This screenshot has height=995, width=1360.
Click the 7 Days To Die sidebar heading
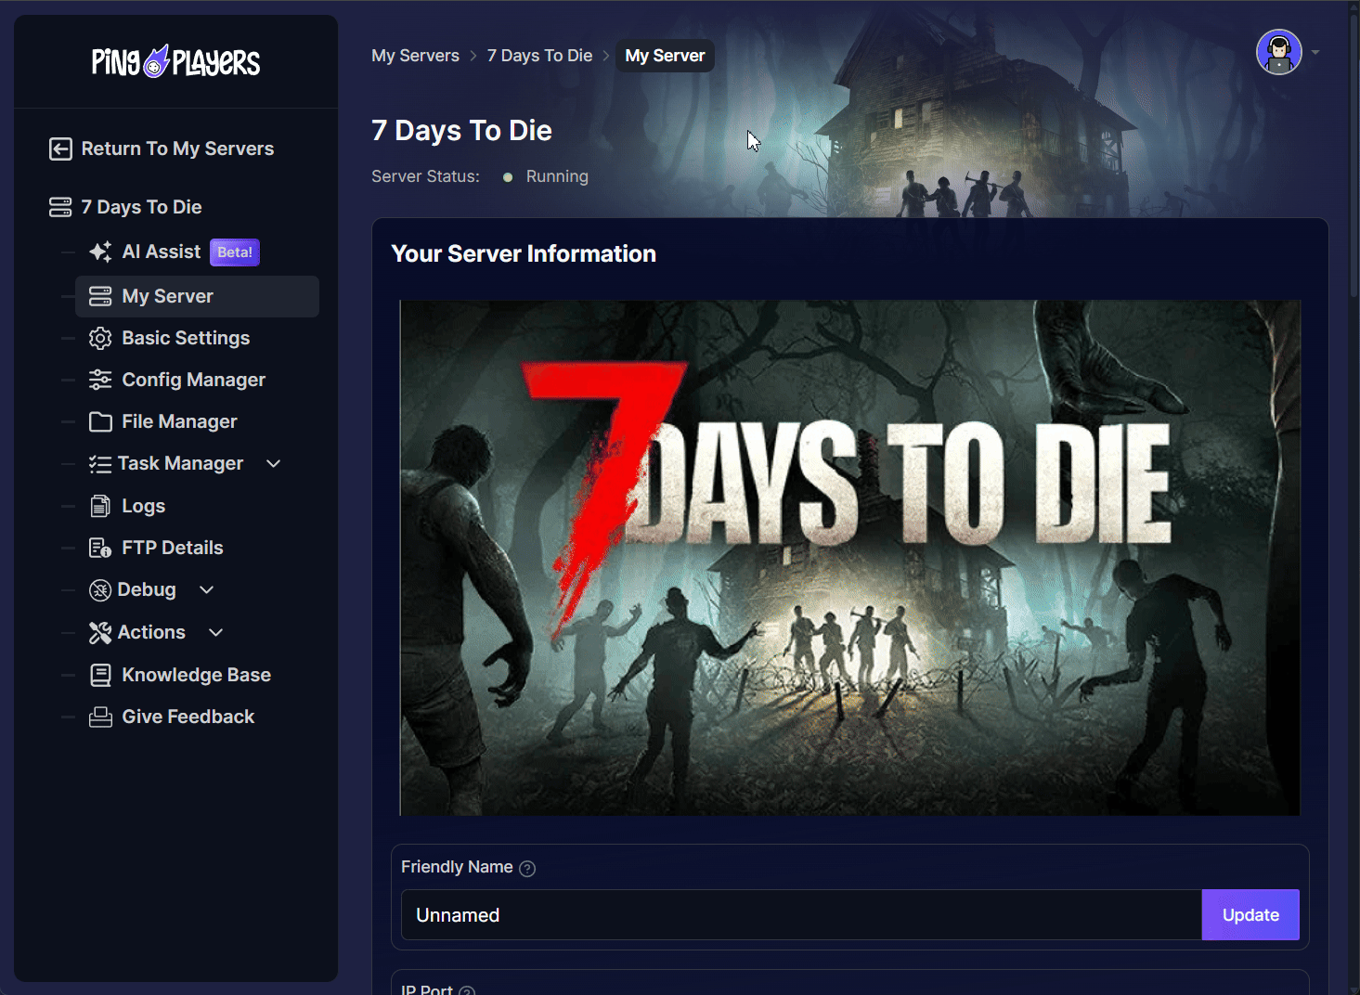pyautogui.click(x=141, y=207)
